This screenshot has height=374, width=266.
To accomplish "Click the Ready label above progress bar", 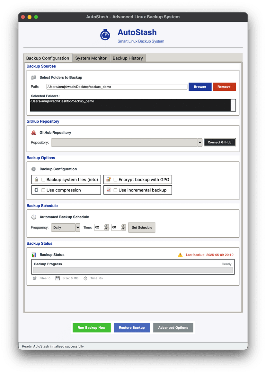I will click(x=226, y=264).
